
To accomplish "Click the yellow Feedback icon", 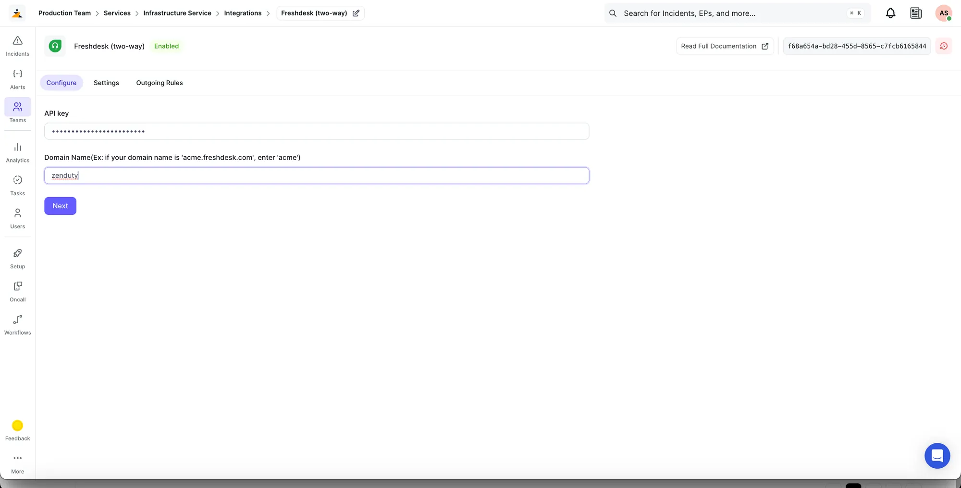I will click(x=17, y=425).
